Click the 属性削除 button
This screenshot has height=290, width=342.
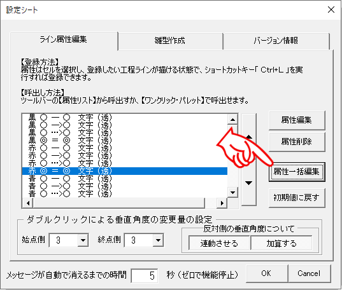pyautogui.click(x=297, y=142)
